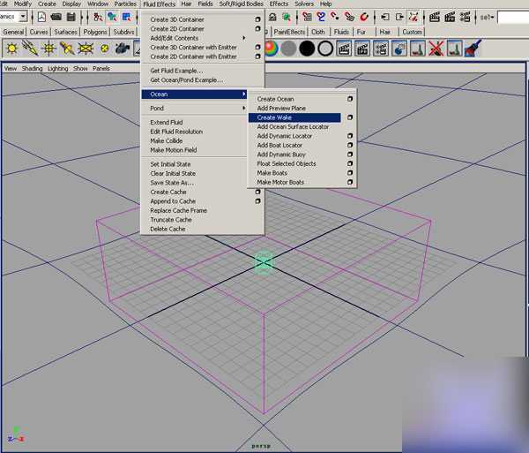Image resolution: width=529 pixels, height=453 pixels.
Task: Click the rainbow colored sphere shelf icon
Action: tap(272, 49)
